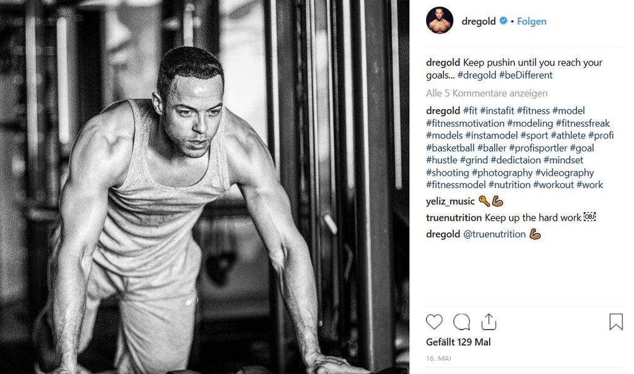Open the #photography hashtag
Screen dimensions: 634x374
pyautogui.click(x=502, y=173)
